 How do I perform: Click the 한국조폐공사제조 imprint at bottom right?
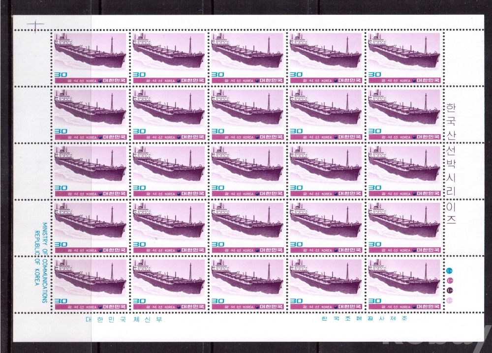coord(364,318)
